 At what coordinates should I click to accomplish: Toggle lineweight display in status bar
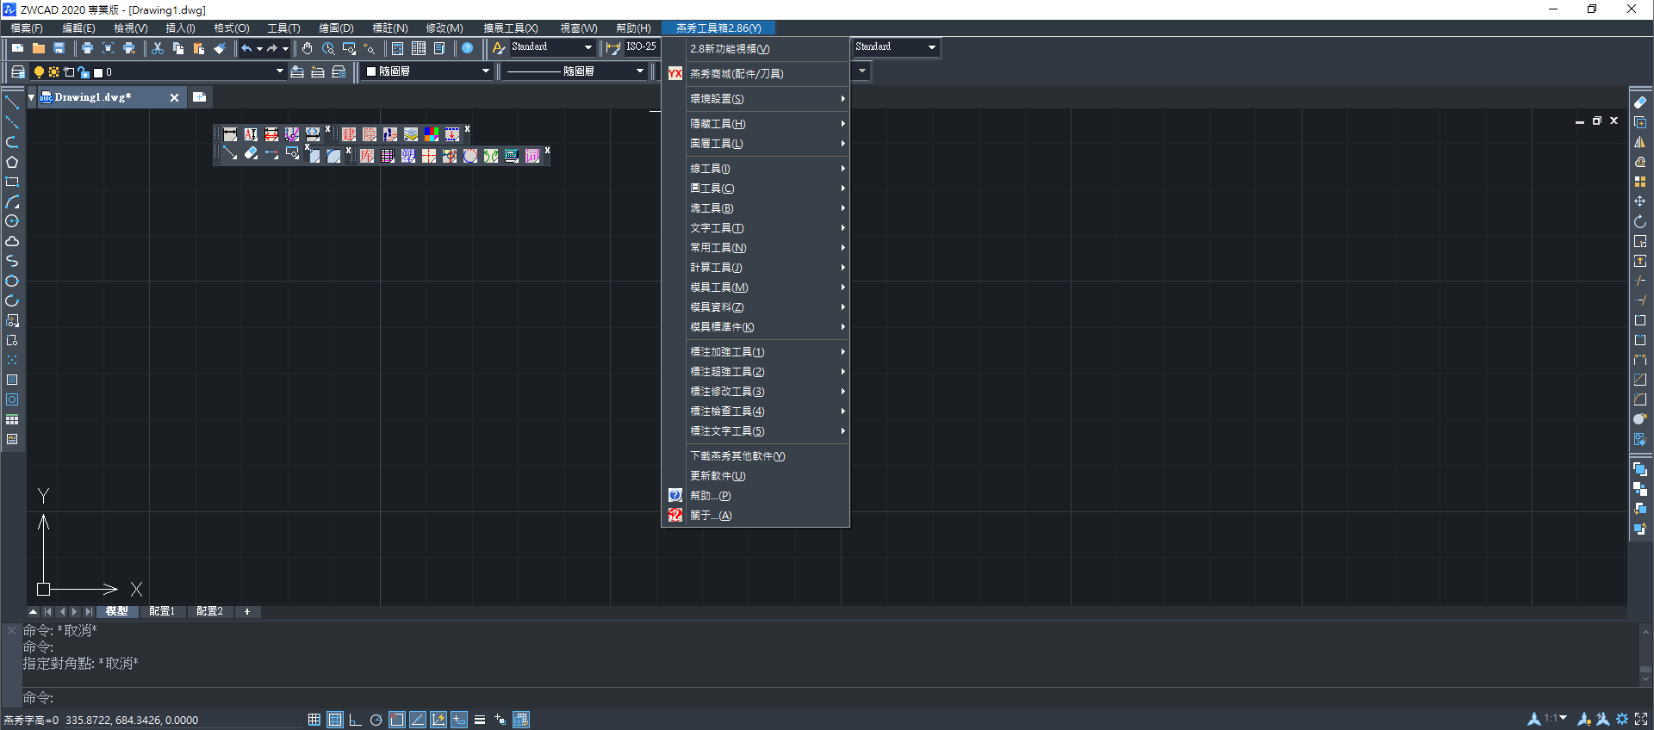coord(480,720)
